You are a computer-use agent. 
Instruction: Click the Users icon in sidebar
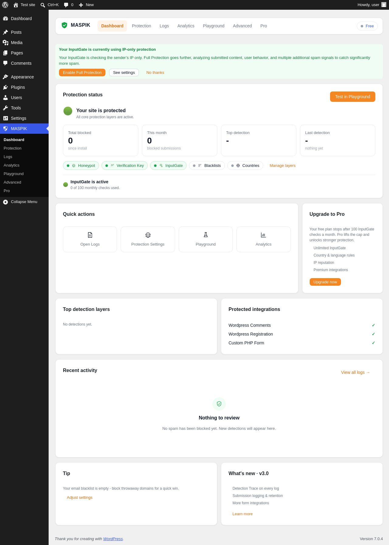[x=5, y=98]
